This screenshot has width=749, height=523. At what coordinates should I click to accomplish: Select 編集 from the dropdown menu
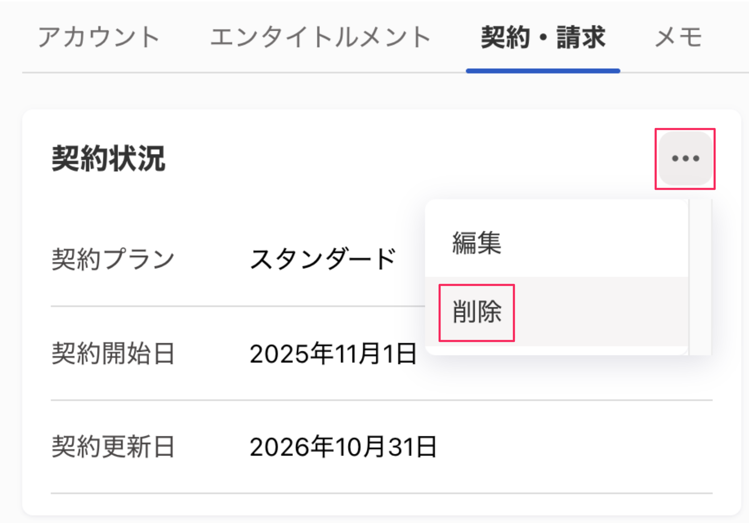coord(477,243)
